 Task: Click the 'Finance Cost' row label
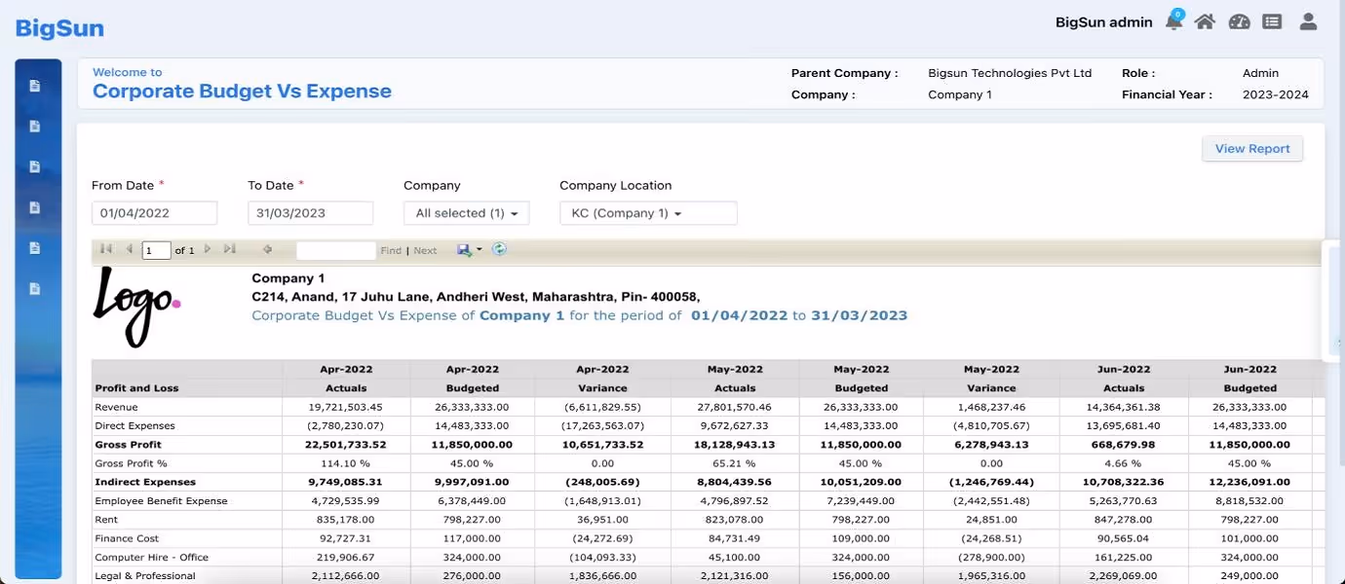click(x=125, y=538)
